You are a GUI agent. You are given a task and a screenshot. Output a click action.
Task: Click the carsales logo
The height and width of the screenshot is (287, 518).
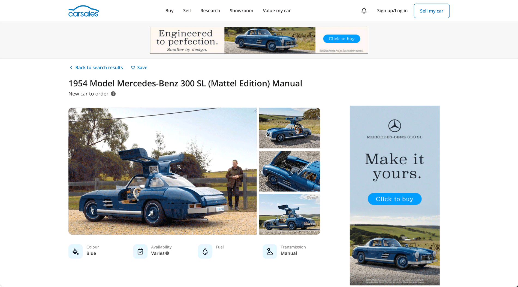pos(84,11)
